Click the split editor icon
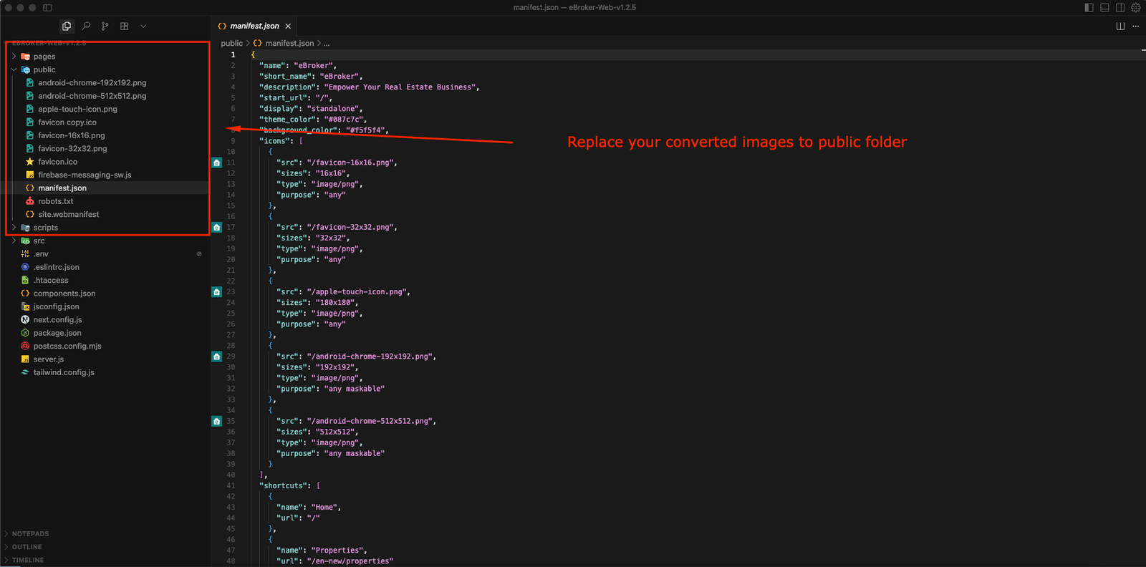Image resolution: width=1146 pixels, height=567 pixels. [1120, 26]
